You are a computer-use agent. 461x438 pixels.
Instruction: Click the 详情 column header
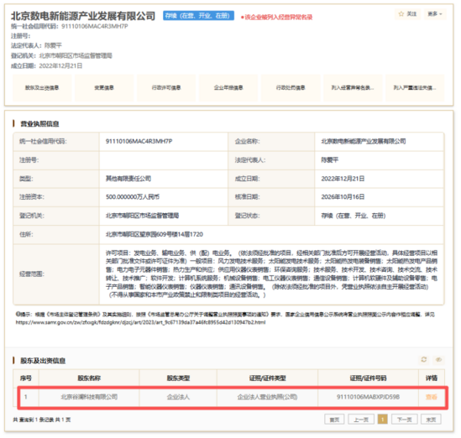(x=432, y=378)
